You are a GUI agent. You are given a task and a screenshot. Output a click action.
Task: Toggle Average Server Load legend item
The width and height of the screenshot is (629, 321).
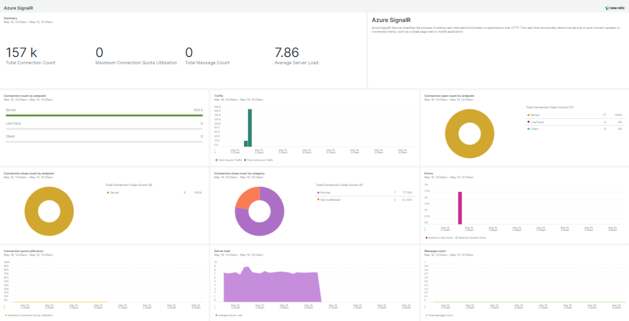(x=230, y=315)
